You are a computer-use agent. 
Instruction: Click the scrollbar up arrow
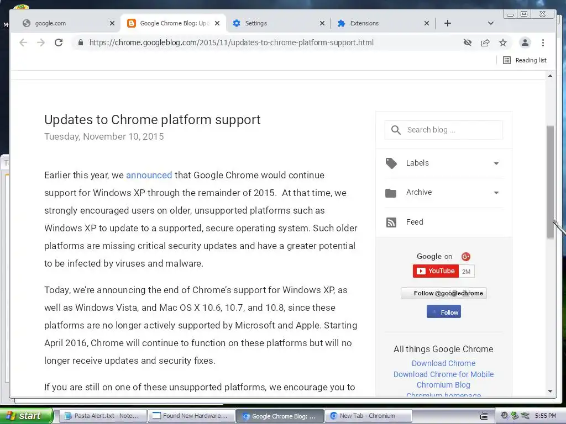point(550,76)
